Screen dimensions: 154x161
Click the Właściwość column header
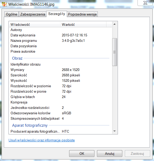point(35,25)
